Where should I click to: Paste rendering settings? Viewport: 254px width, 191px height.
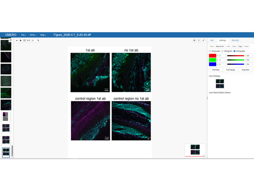click(246, 46)
